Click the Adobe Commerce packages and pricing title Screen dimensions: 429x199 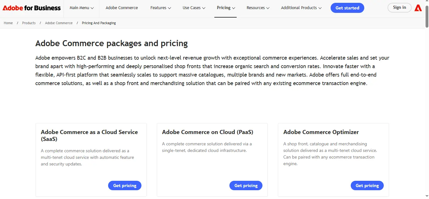(x=112, y=43)
